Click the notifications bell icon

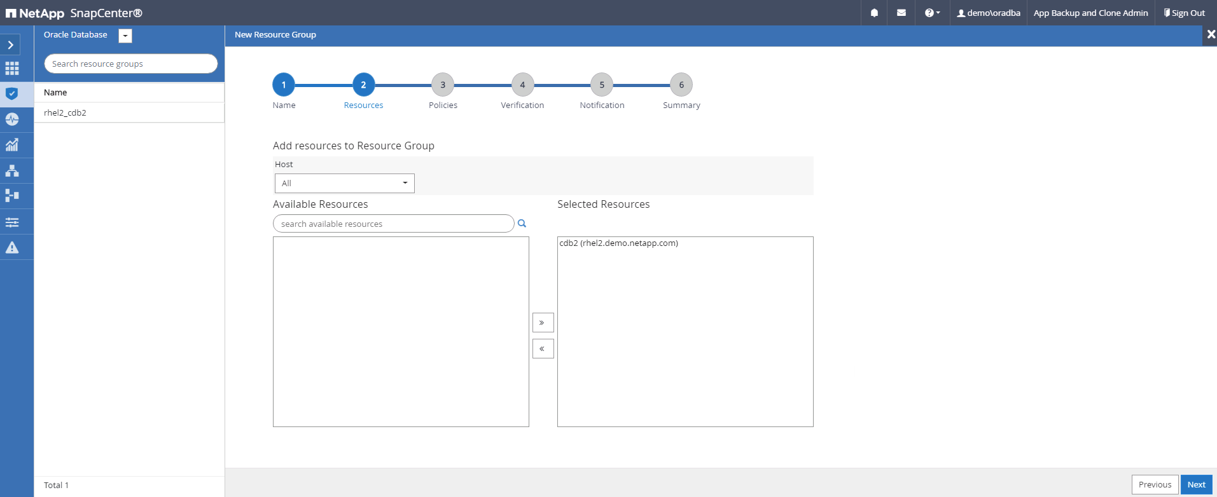[x=874, y=13]
